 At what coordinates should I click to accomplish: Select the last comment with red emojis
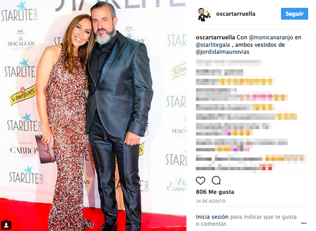point(235,167)
